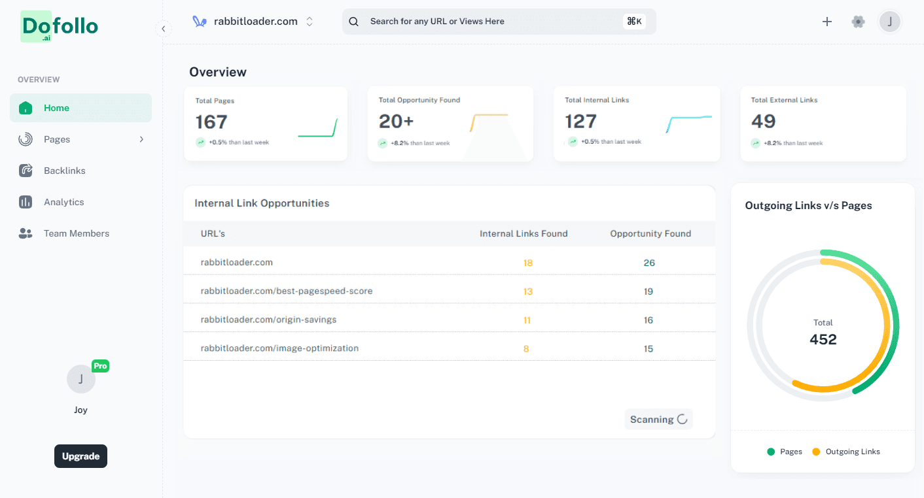Click the Total Internal Links value 127
The width and height of the screenshot is (924, 498).
click(x=581, y=122)
